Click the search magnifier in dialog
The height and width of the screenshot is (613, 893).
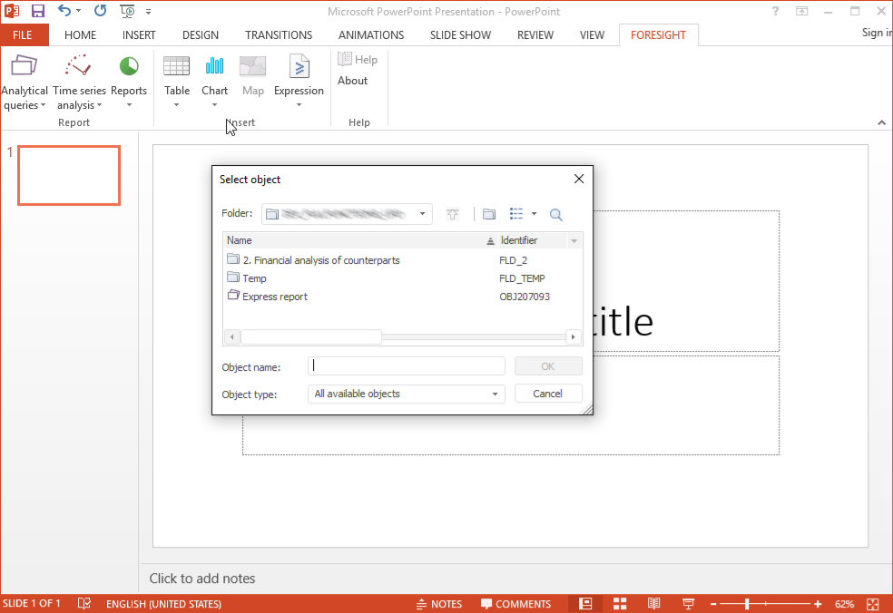[x=555, y=214]
